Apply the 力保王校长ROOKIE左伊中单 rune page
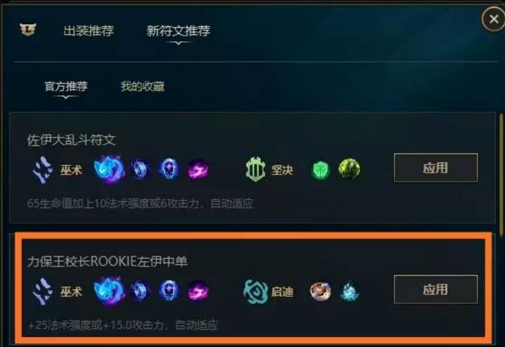Image resolution: width=505 pixels, height=347 pixels. (x=436, y=290)
